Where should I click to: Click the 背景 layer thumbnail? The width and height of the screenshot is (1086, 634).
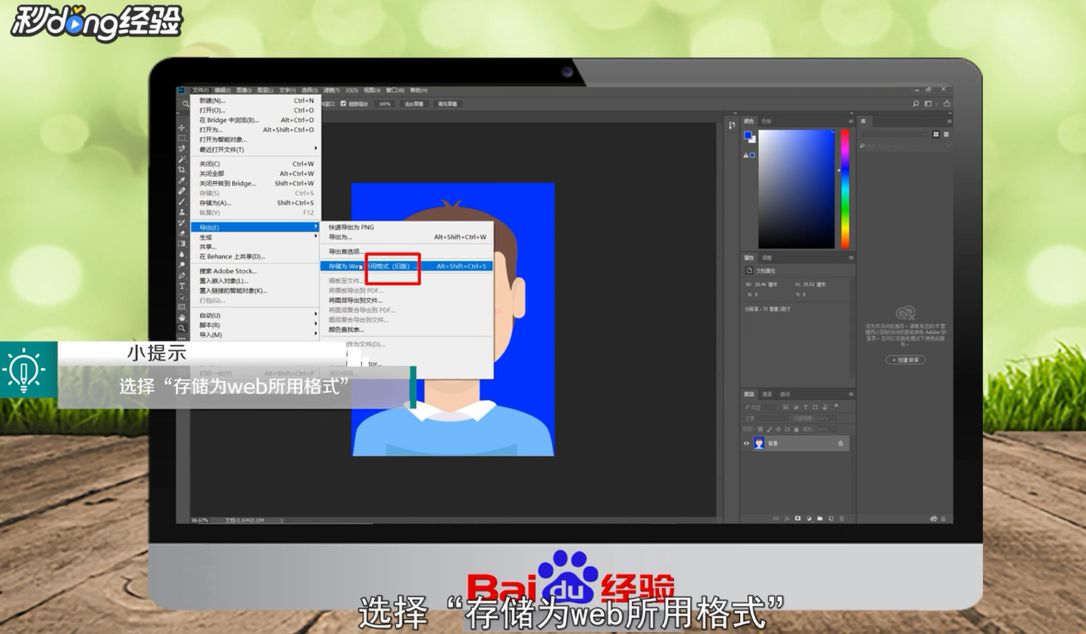point(759,443)
